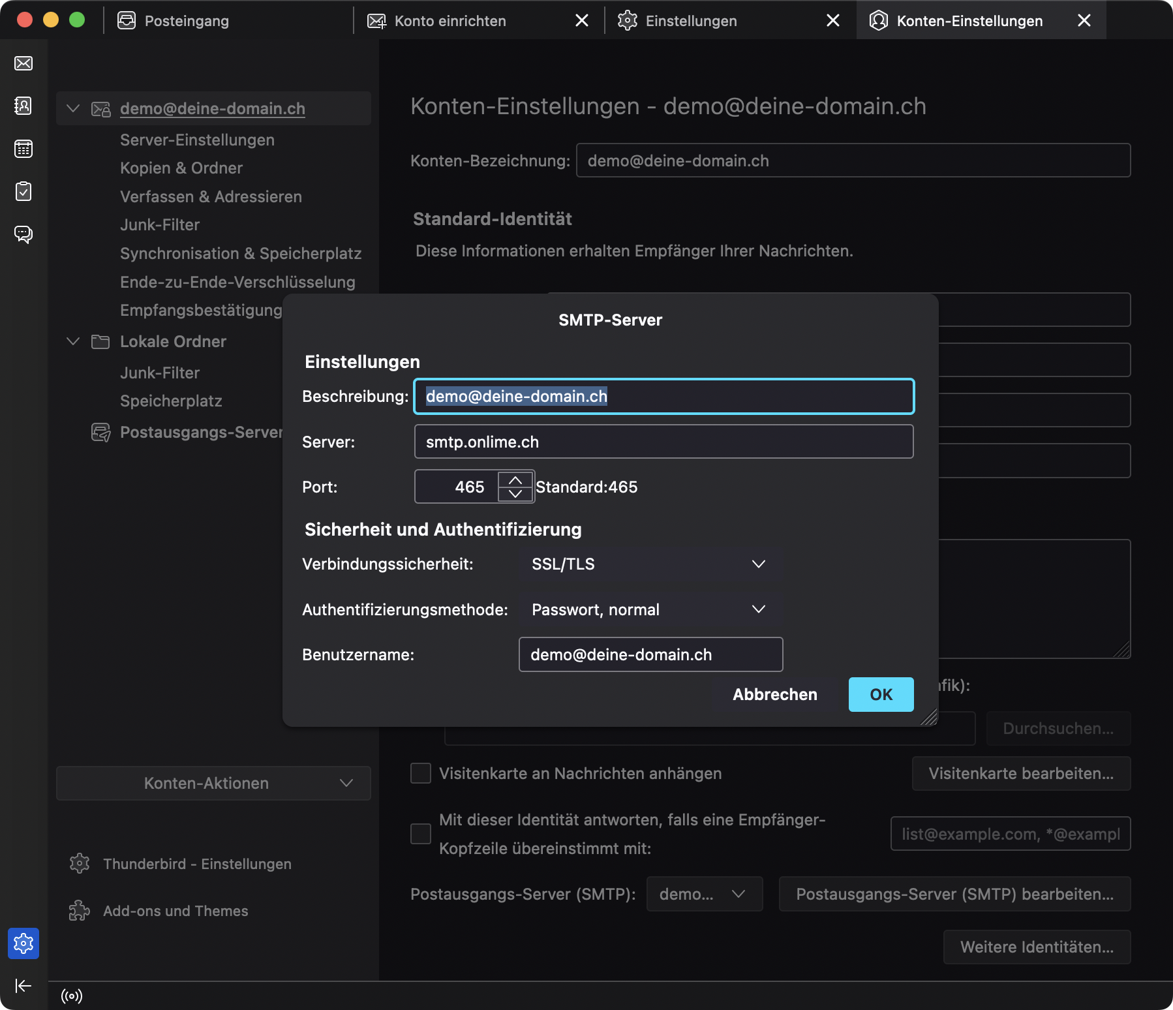Open the Verbindungssicherheit SSL/TLS dropdown

tap(650, 564)
